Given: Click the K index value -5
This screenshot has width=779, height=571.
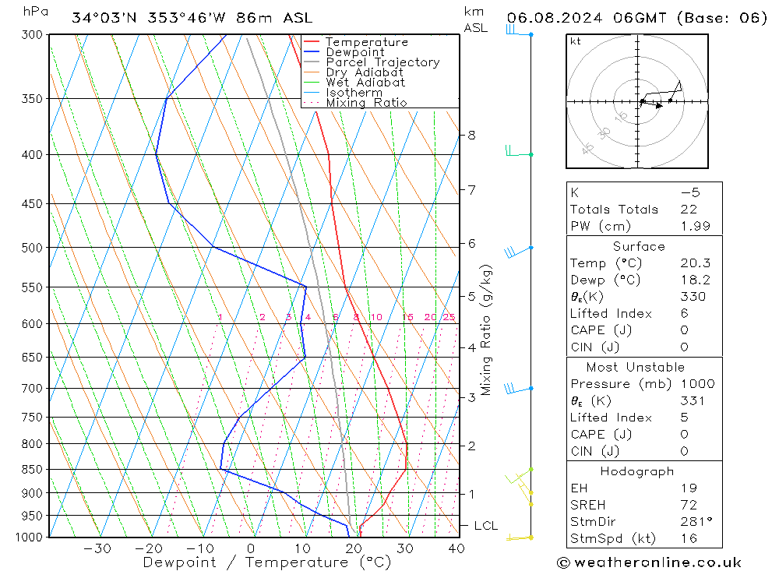Looking at the screenshot, I should coord(690,192).
